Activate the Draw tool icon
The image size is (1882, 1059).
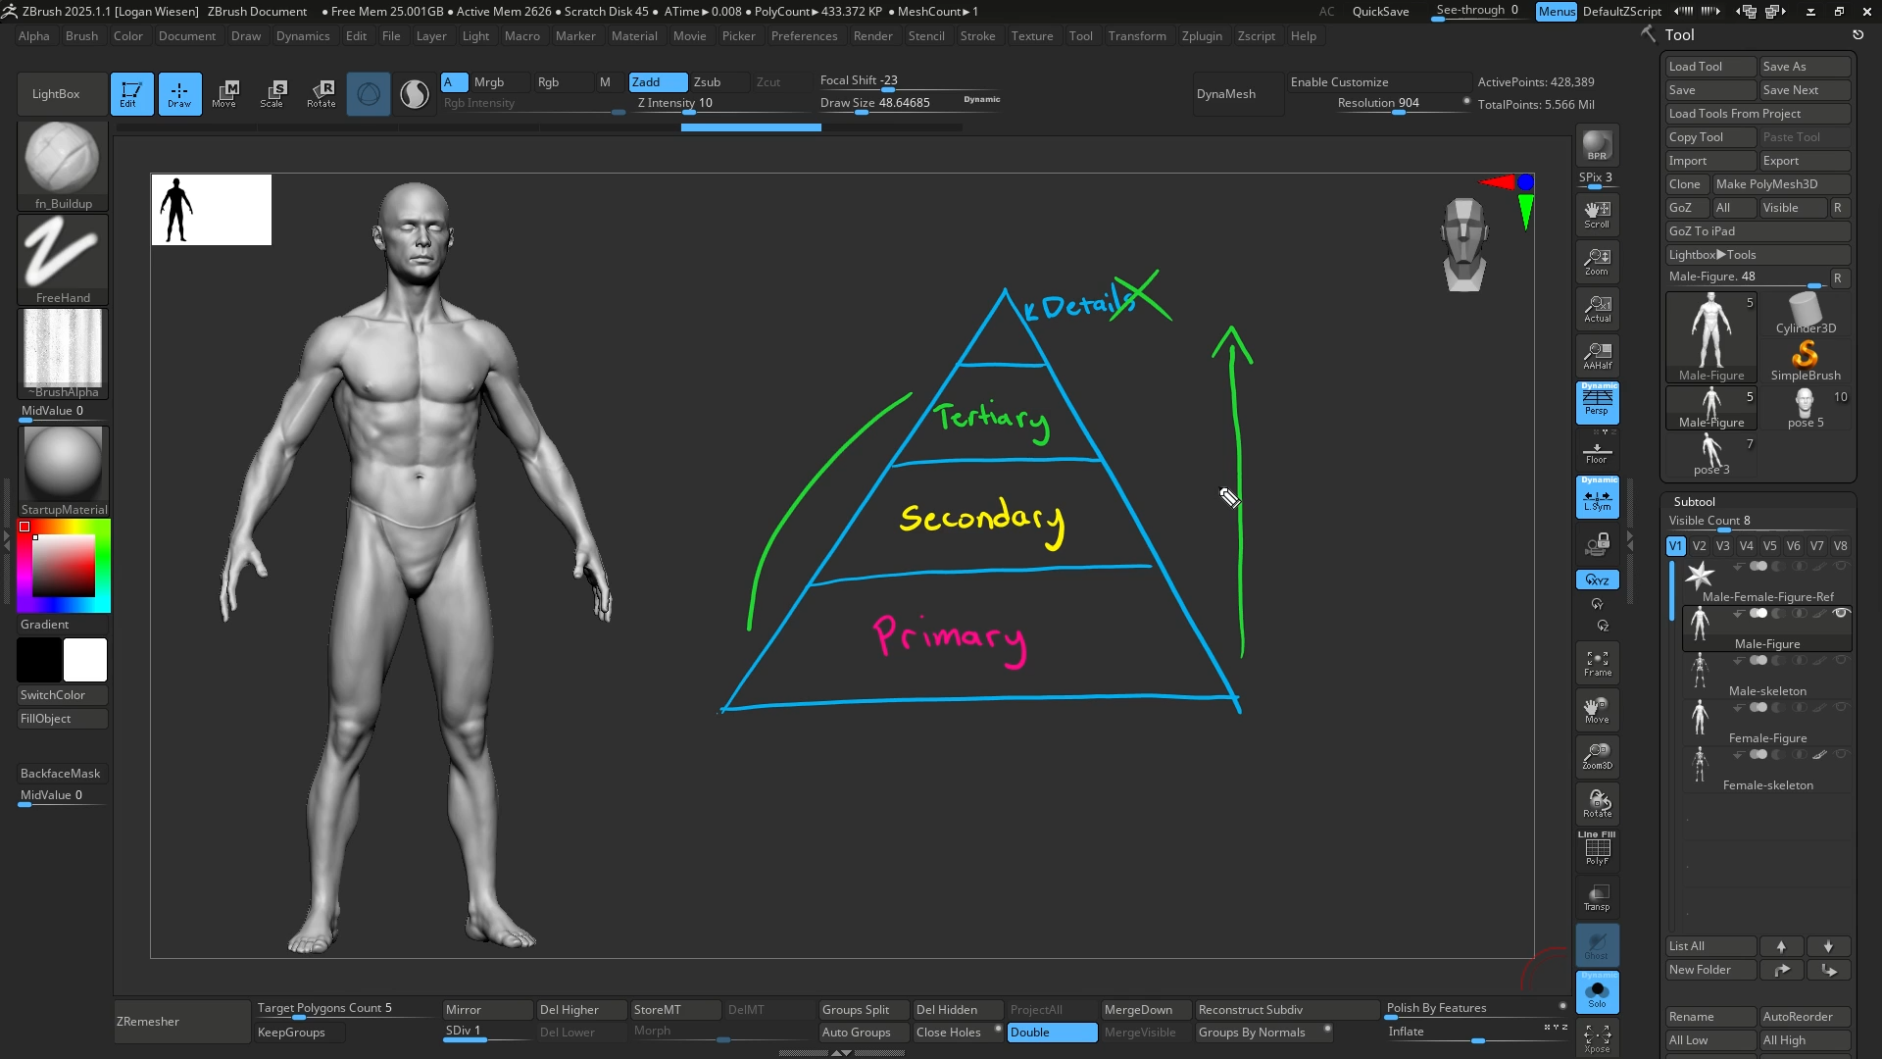(179, 93)
